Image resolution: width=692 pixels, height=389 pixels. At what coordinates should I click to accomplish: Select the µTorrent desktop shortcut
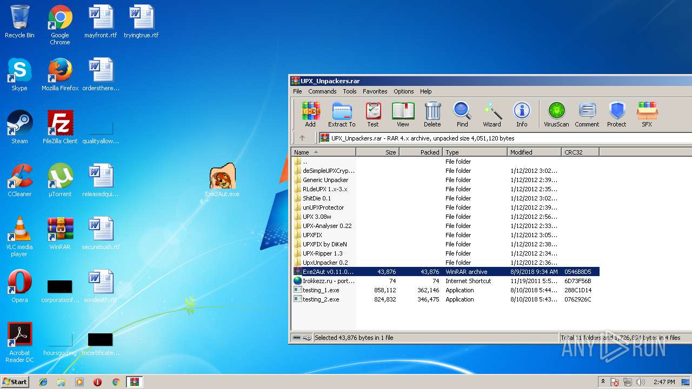(60, 180)
